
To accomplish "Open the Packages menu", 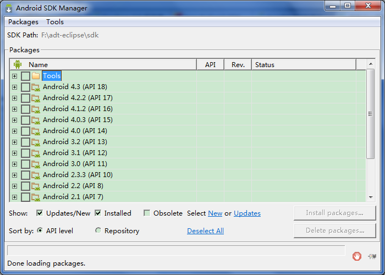I will point(23,22).
